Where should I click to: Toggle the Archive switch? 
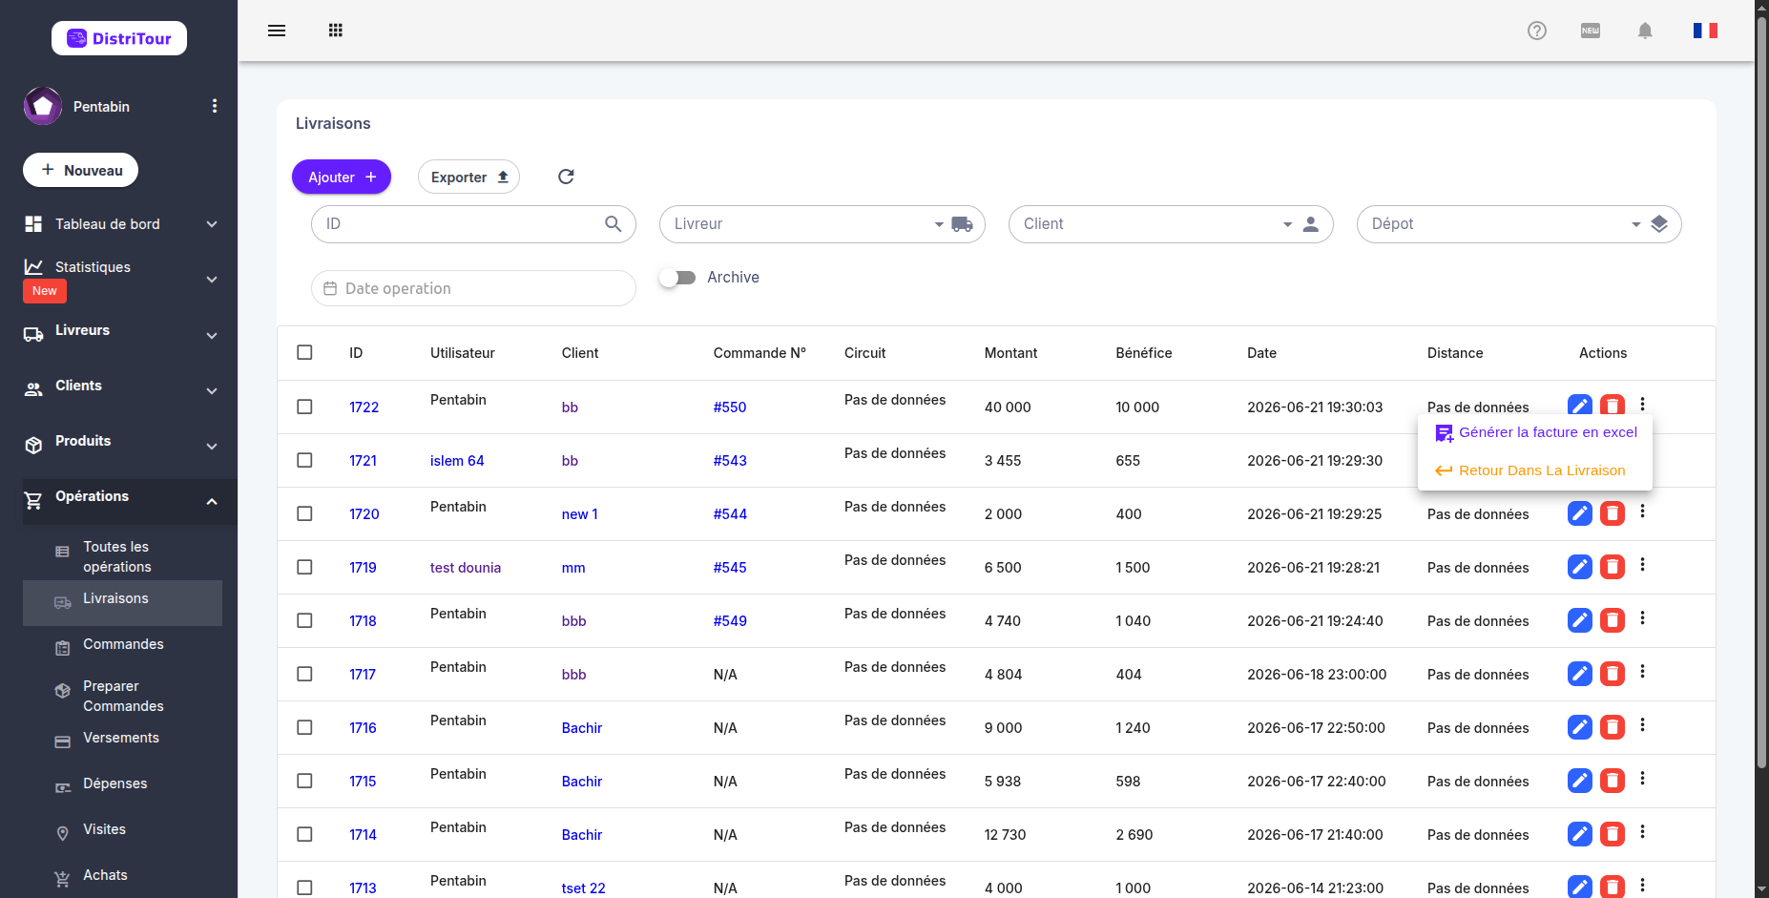point(678,278)
